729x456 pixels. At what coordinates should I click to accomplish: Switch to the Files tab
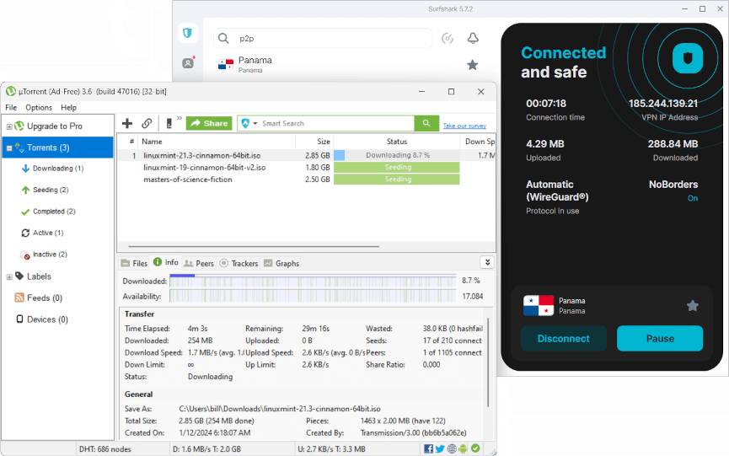[x=134, y=263]
